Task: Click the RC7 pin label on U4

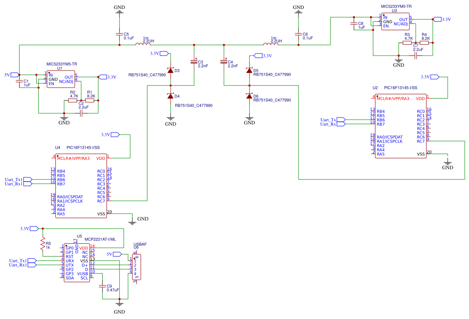Action: tap(101, 201)
